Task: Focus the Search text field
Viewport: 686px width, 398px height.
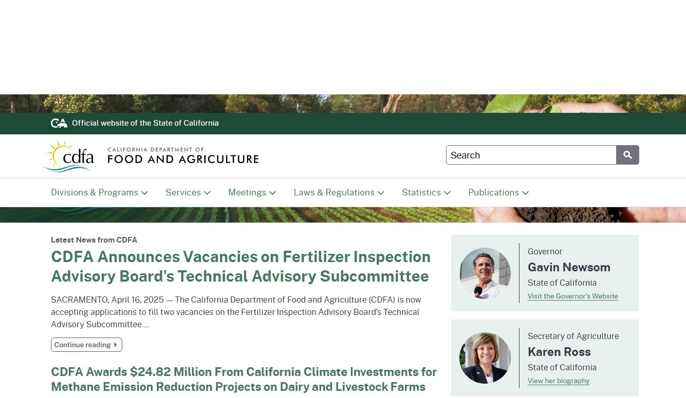Action: pos(531,155)
